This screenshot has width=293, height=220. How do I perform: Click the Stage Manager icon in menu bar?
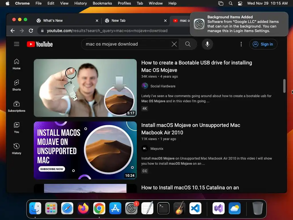pyautogui.click(x=221, y=3)
